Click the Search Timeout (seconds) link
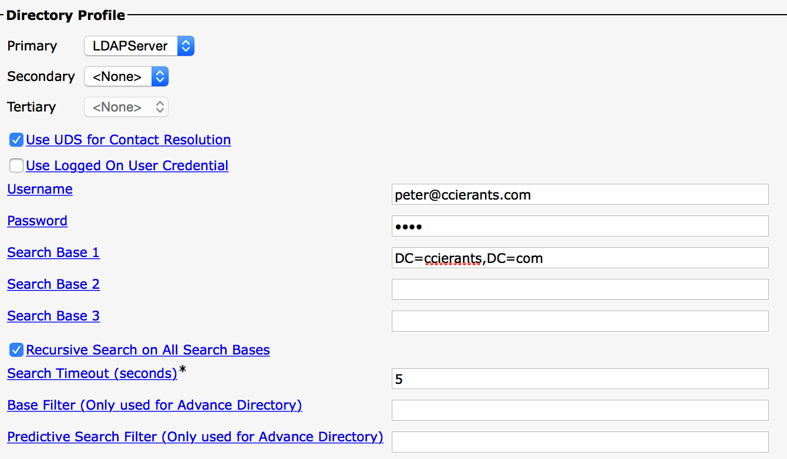 point(92,373)
